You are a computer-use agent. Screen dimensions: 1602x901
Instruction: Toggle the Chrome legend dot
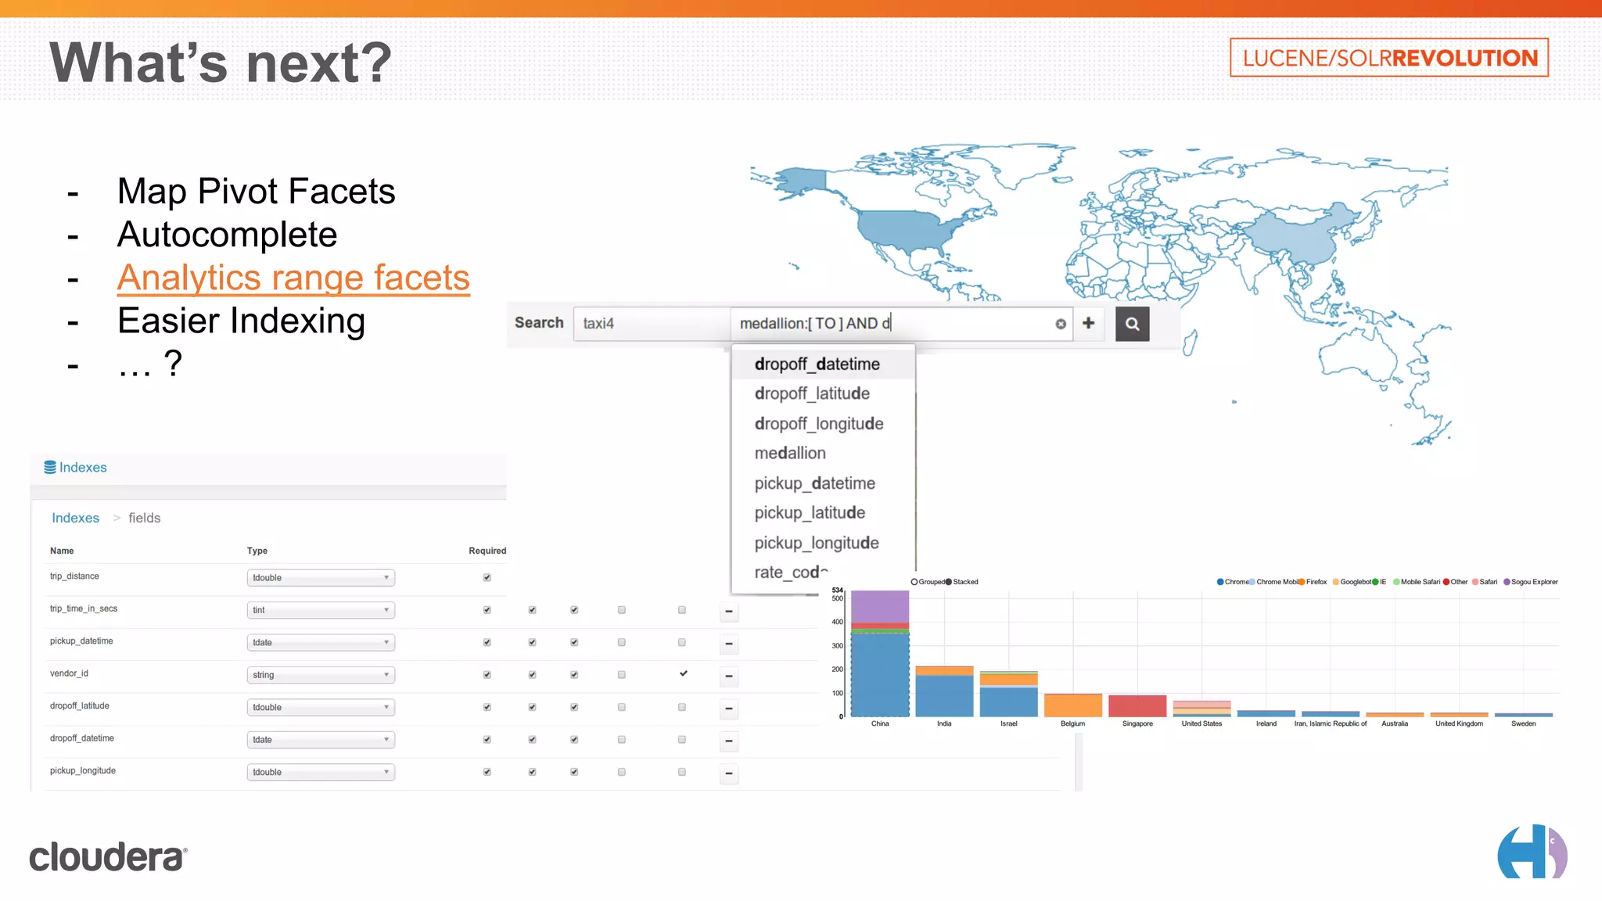(x=1220, y=582)
